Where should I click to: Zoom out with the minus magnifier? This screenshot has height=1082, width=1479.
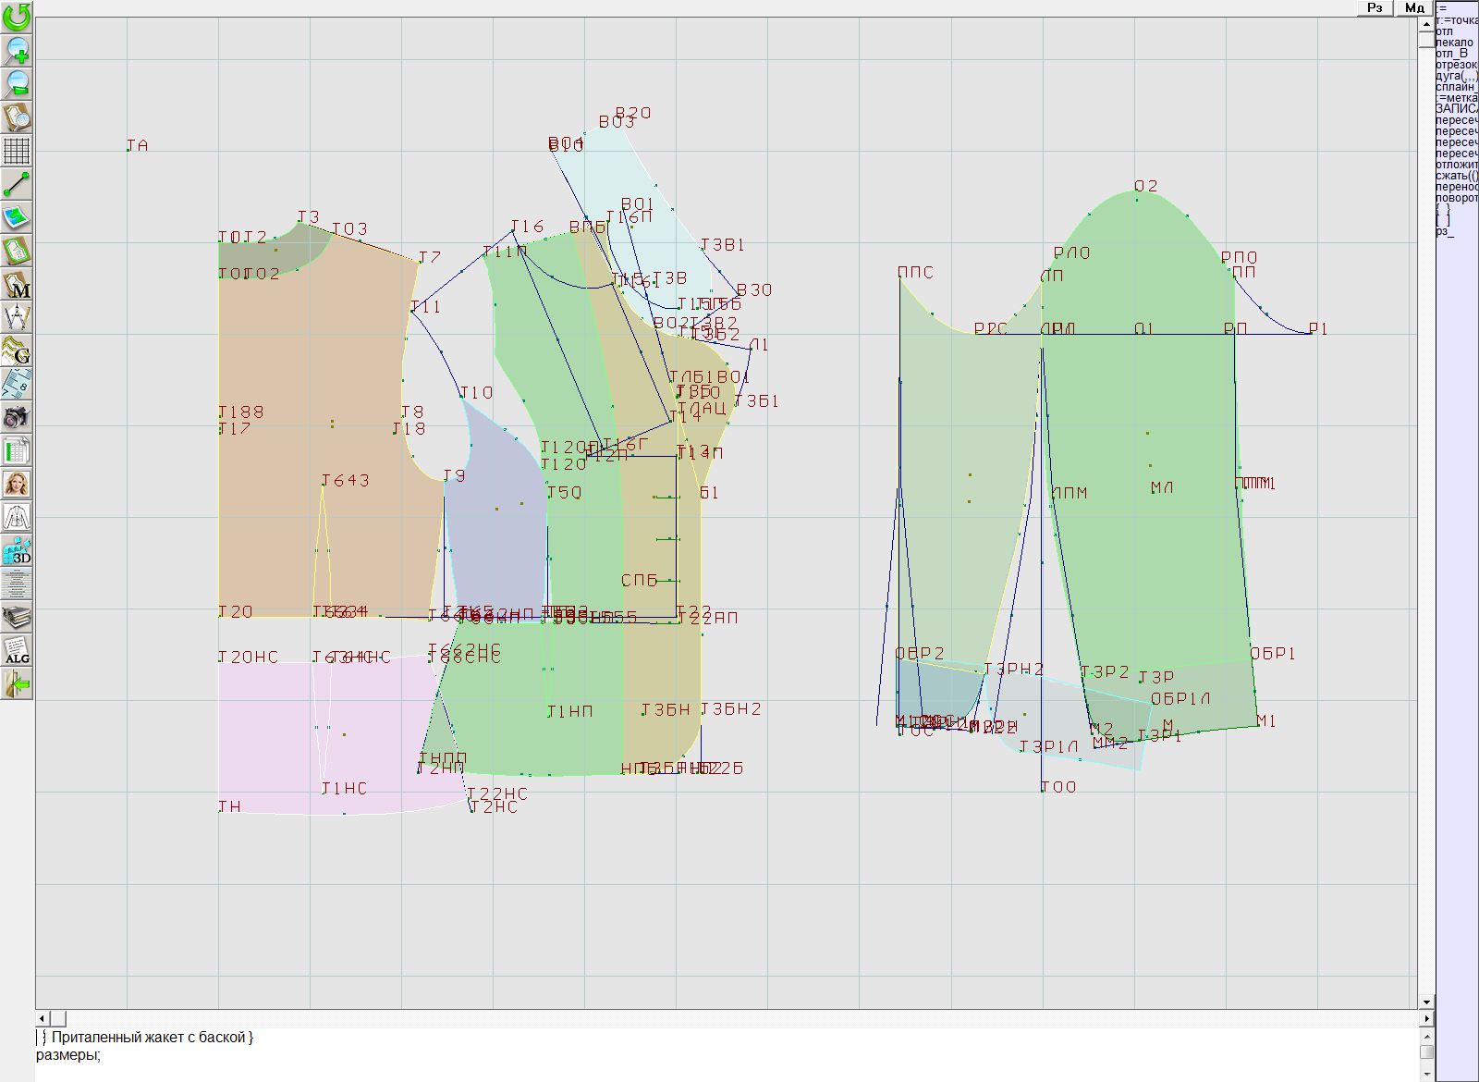(17, 83)
